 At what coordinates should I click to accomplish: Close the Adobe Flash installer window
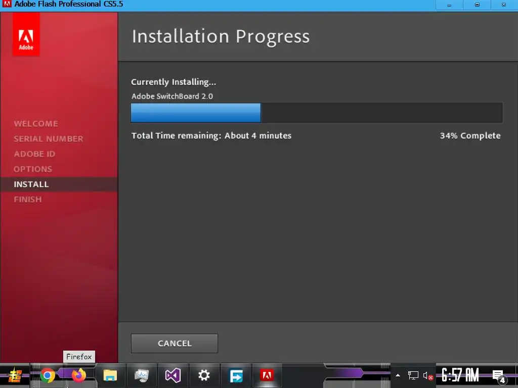[x=504, y=5]
